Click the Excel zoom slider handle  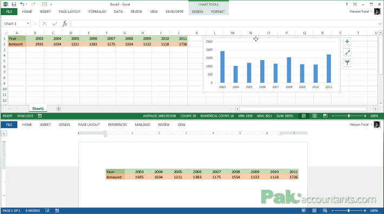pyautogui.click(x=349, y=116)
